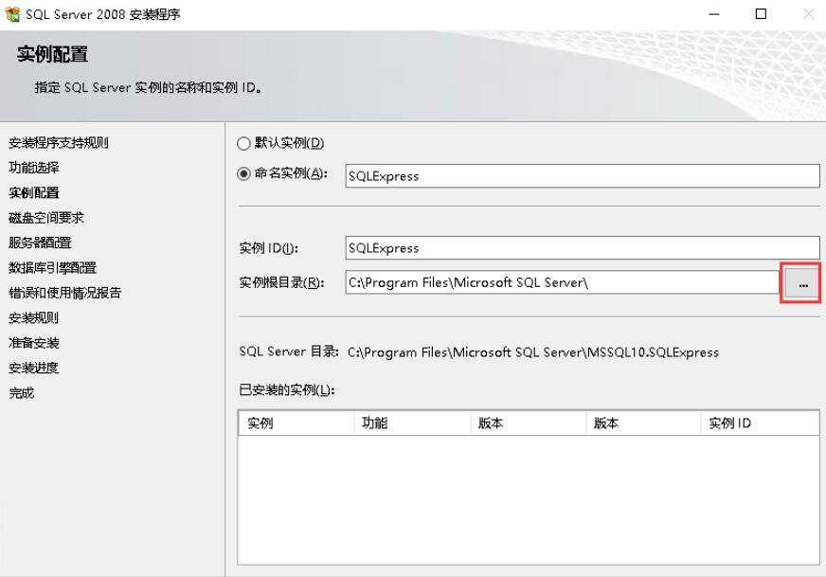
Task: Open the browse button for 实例根目录
Action: [x=802, y=284]
